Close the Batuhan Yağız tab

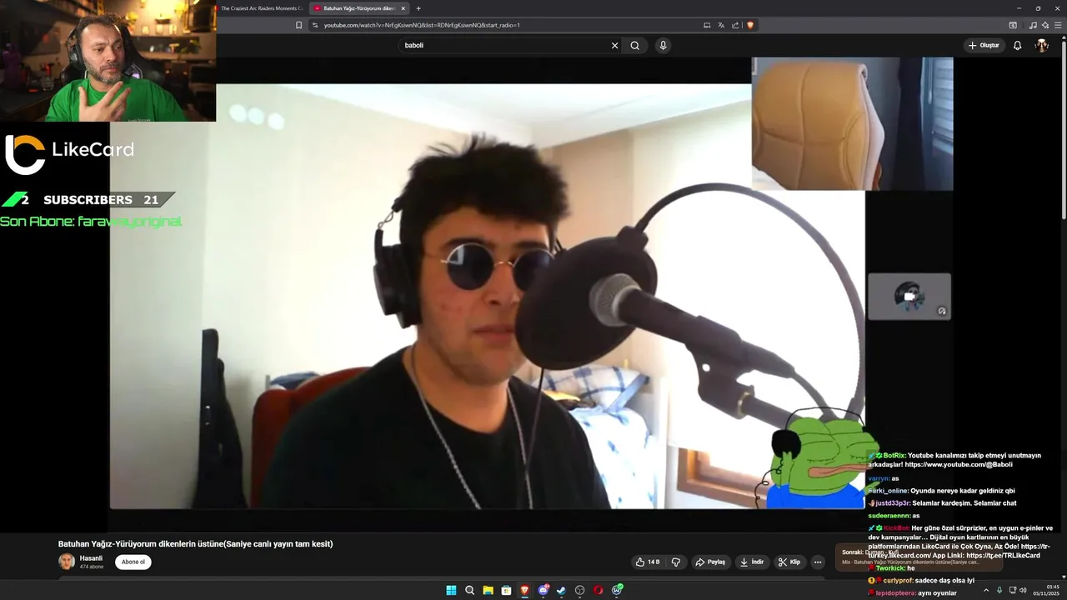click(x=403, y=8)
